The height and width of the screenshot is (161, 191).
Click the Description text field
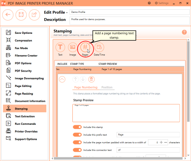(129, 21)
